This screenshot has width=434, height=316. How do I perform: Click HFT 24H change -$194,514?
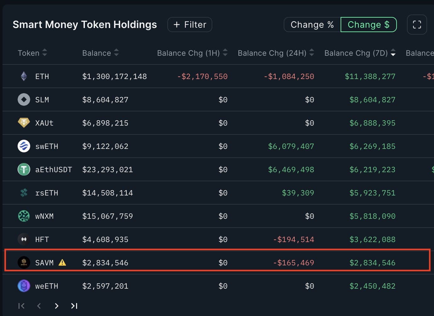[x=293, y=240]
